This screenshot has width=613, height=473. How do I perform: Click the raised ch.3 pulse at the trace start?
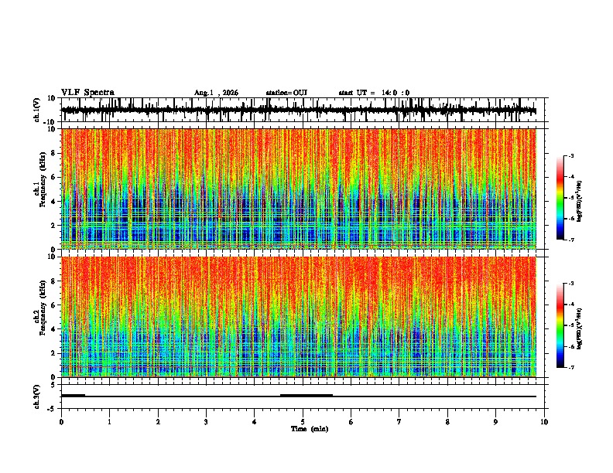tap(73, 396)
